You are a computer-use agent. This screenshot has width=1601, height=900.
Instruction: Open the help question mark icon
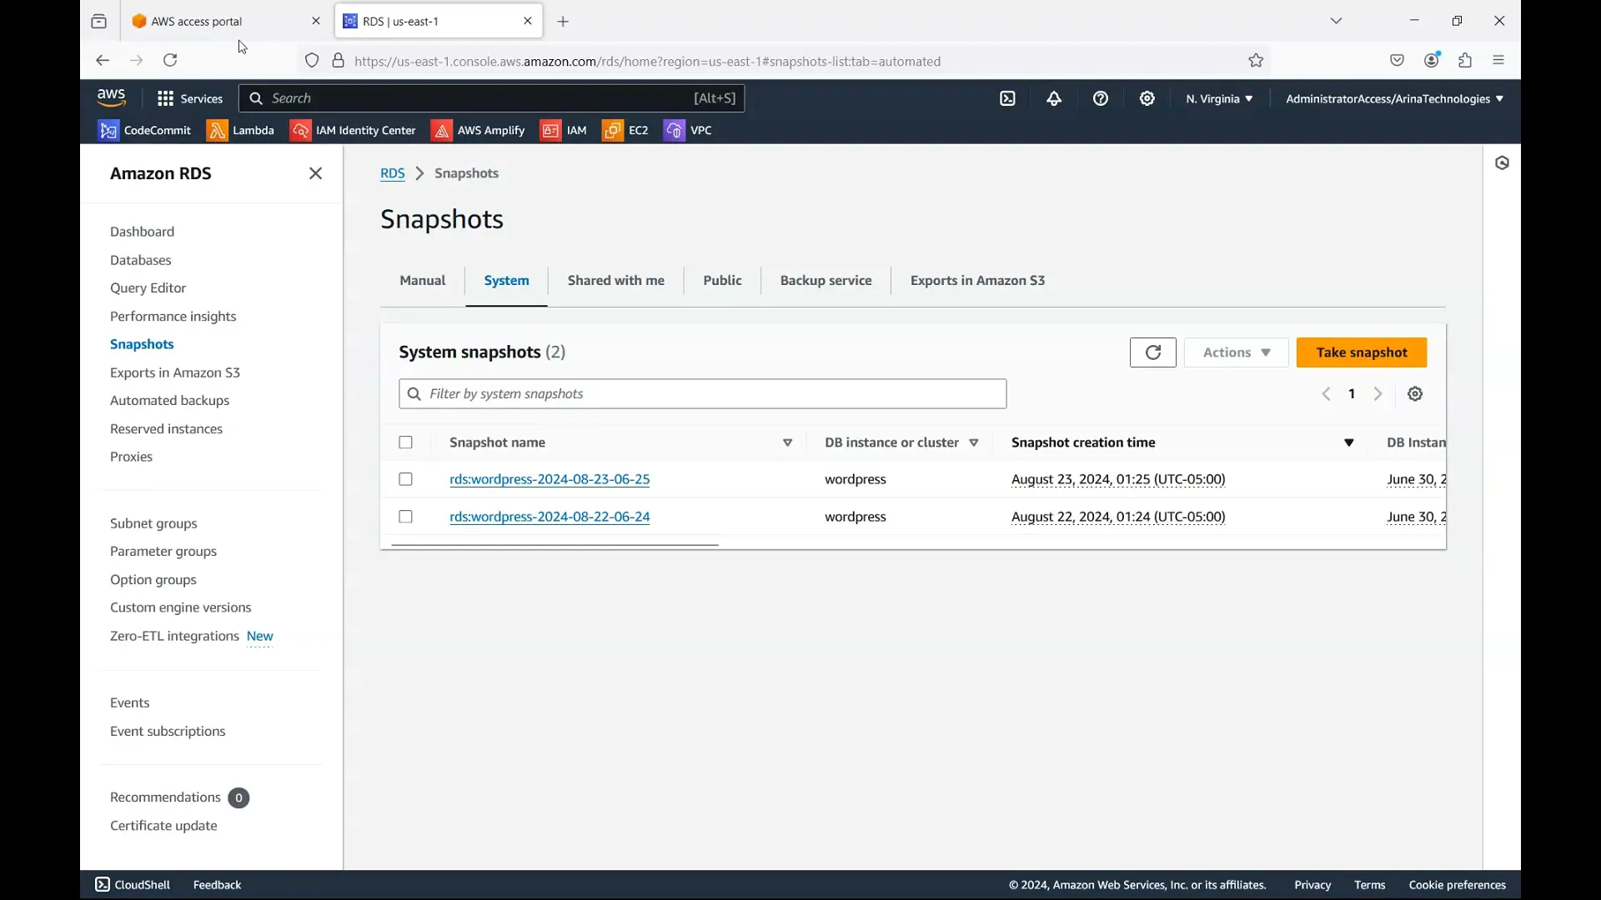[x=1101, y=97]
